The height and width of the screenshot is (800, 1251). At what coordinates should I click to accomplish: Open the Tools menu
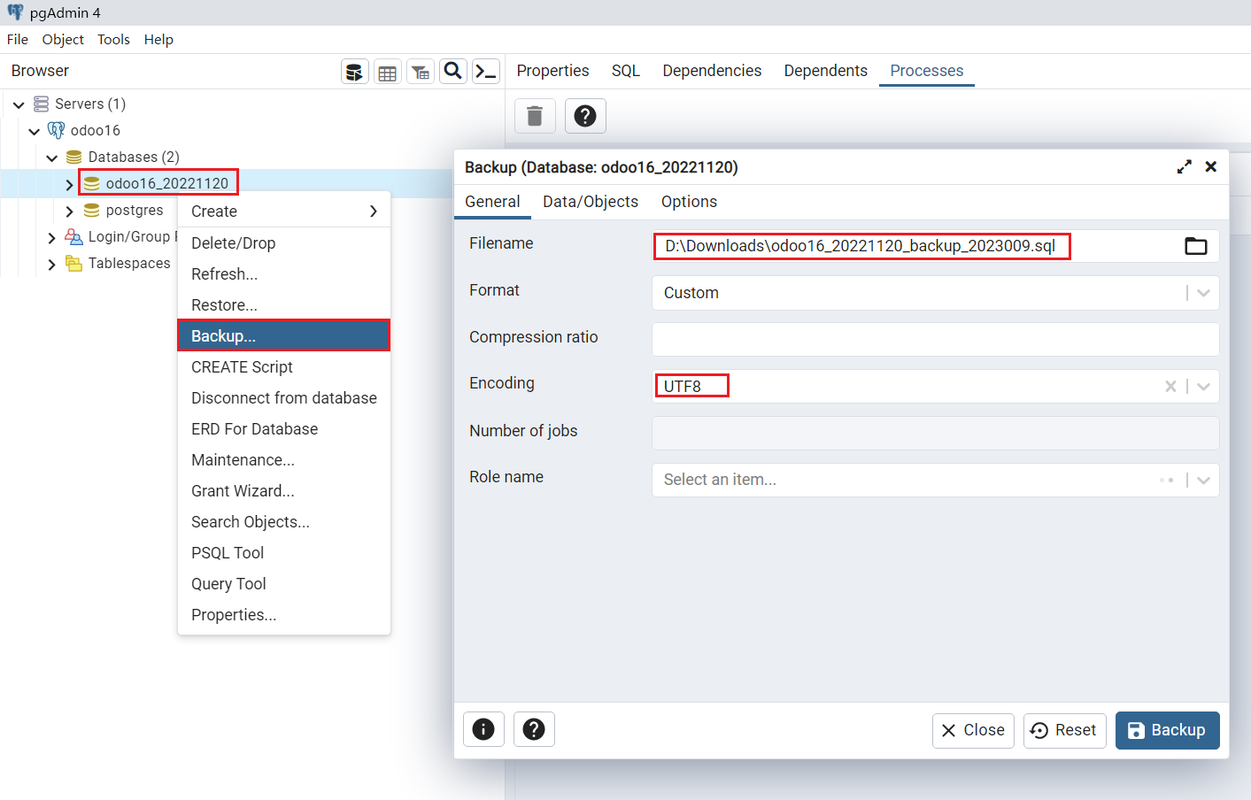pyautogui.click(x=113, y=40)
